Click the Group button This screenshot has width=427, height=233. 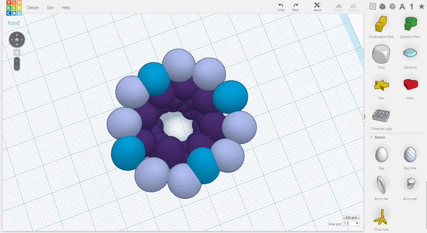point(339,7)
